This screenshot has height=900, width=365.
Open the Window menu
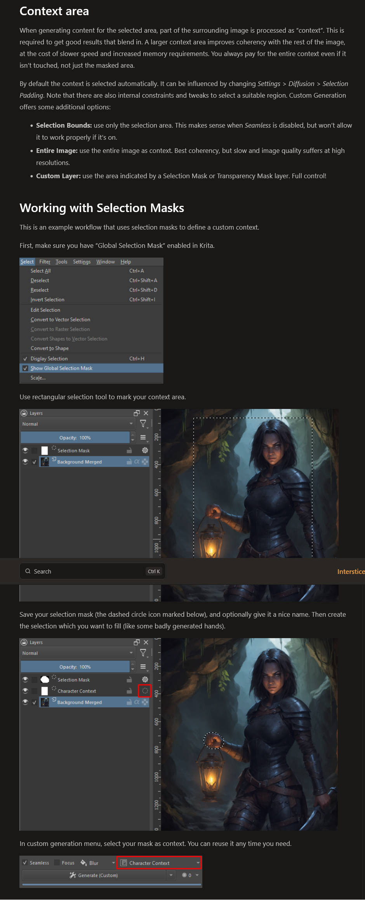[106, 262]
